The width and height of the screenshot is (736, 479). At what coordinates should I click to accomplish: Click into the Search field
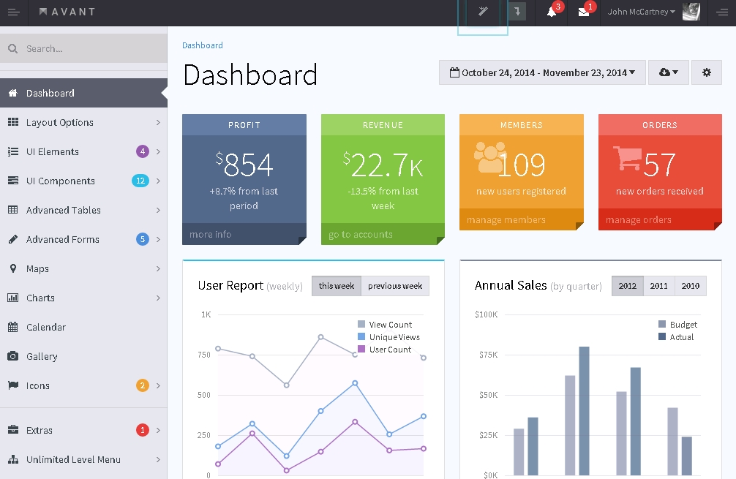88,49
